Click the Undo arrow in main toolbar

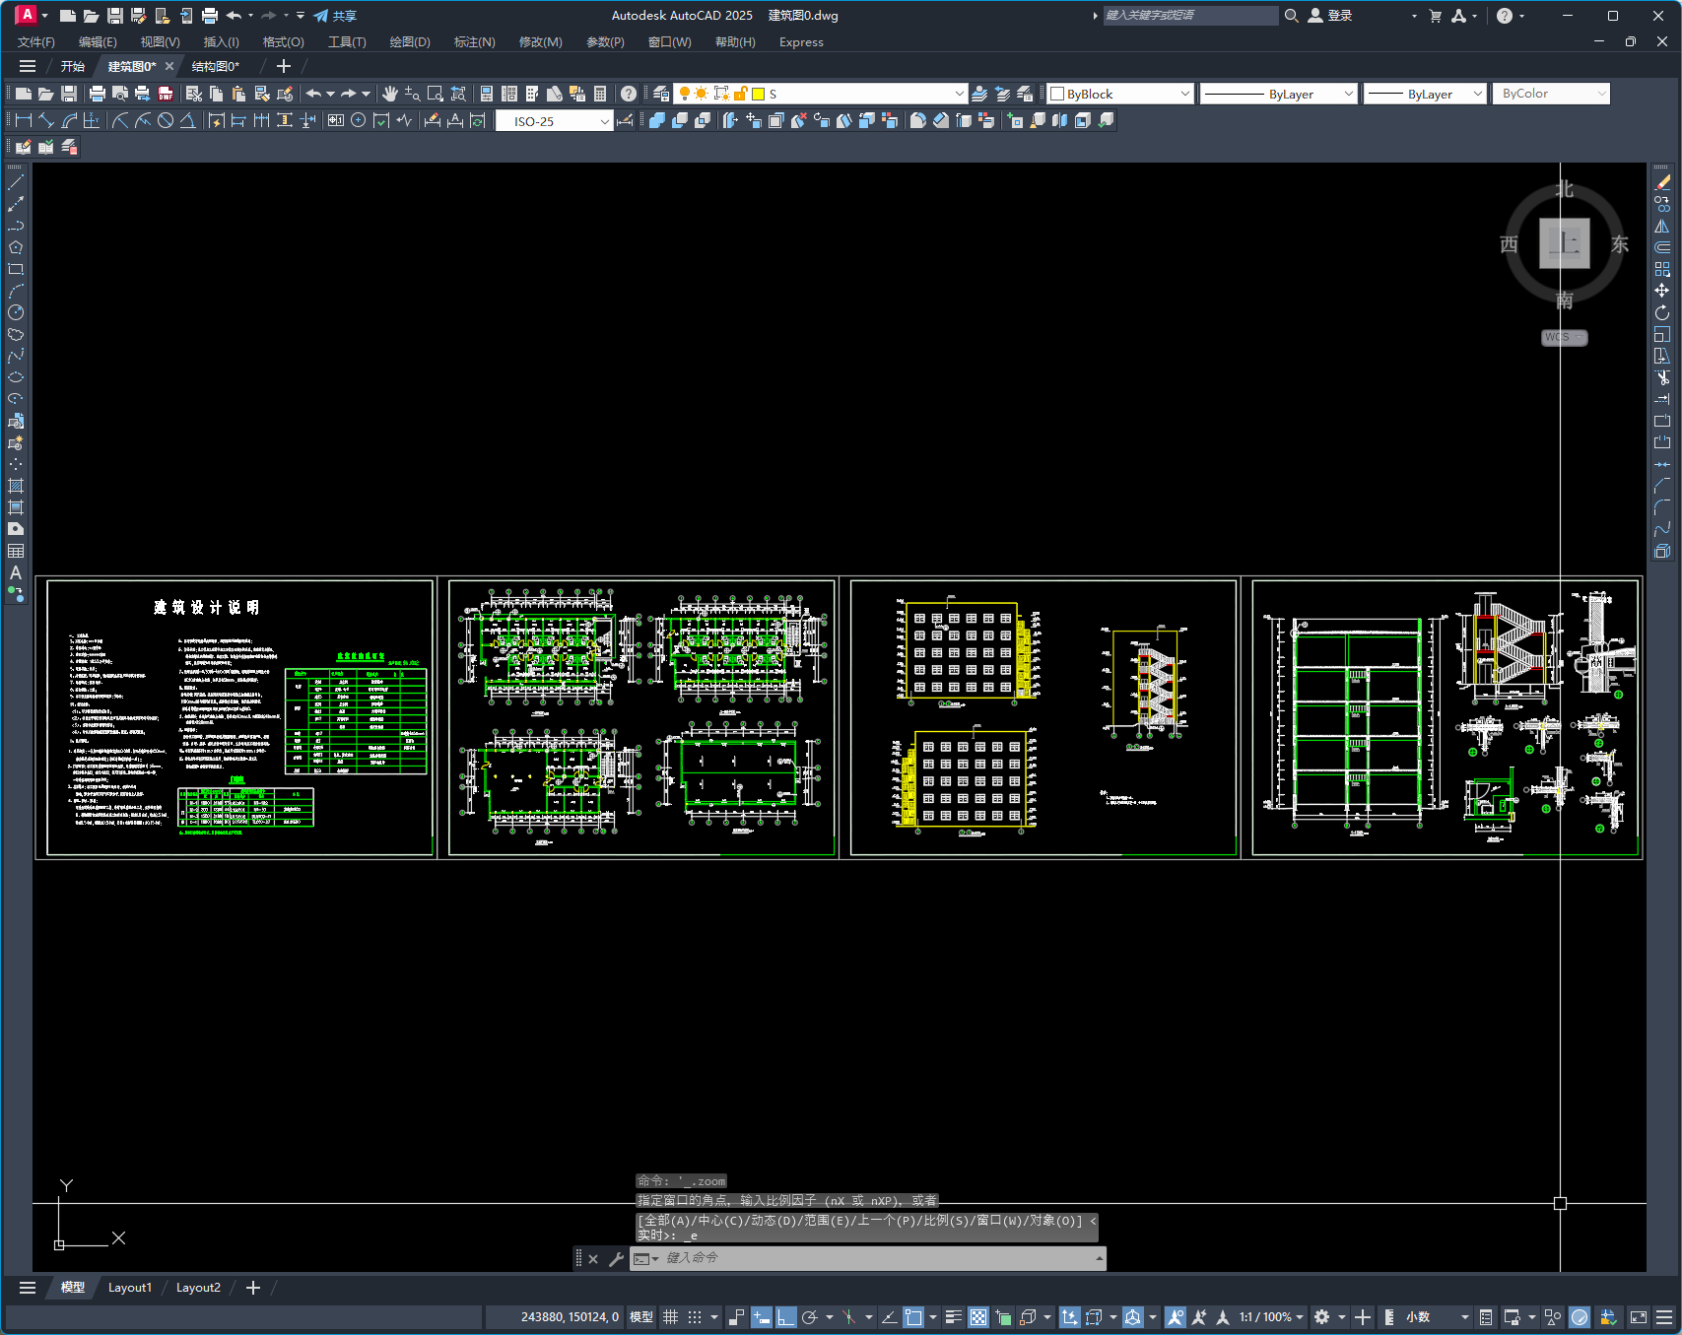(313, 94)
